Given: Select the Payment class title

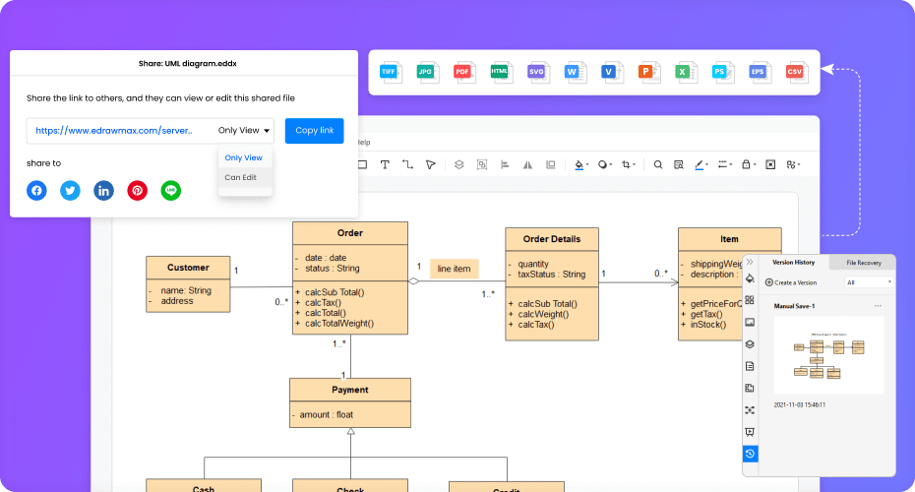Looking at the screenshot, I should coord(350,390).
